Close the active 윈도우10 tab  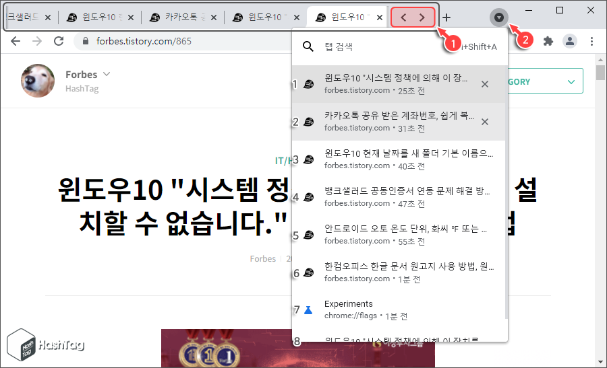tap(380, 17)
